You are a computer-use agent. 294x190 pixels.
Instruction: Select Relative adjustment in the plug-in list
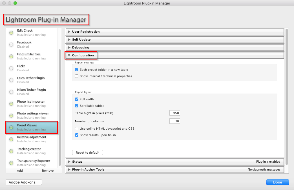tap(32, 139)
